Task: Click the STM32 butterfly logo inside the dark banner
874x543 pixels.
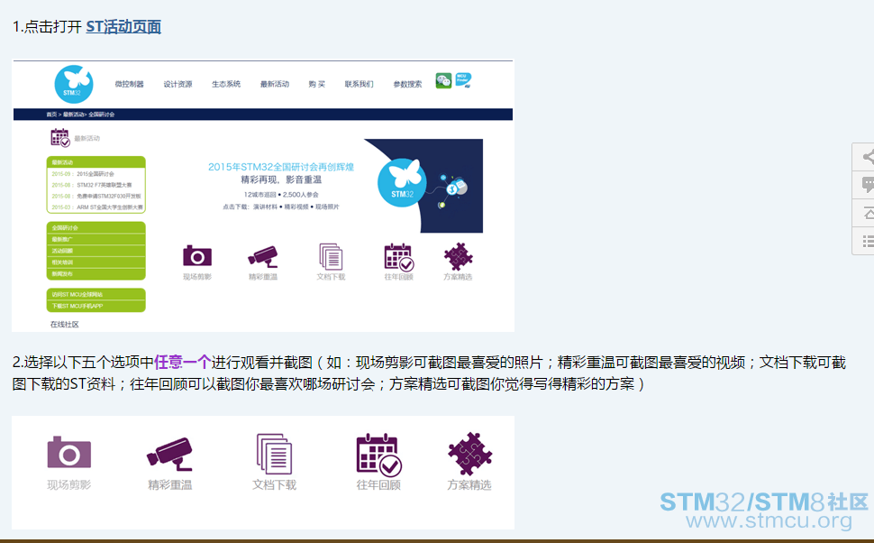Action: pyautogui.click(x=402, y=182)
